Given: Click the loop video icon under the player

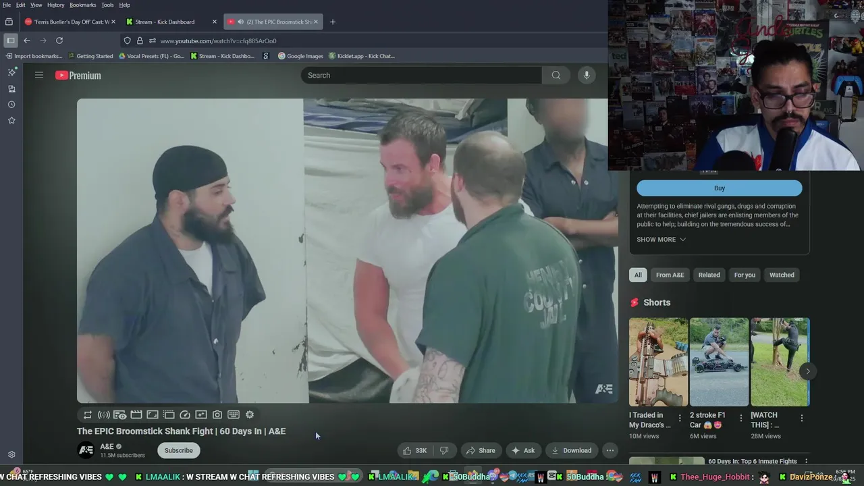Looking at the screenshot, I should click(88, 415).
